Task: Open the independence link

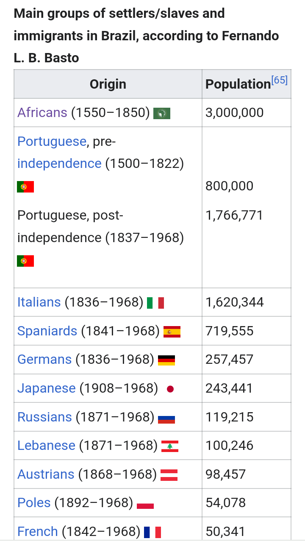Action: (x=59, y=163)
